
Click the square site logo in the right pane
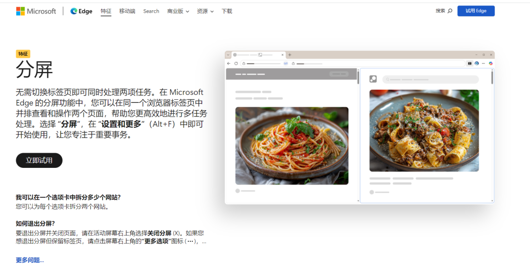[x=373, y=79]
